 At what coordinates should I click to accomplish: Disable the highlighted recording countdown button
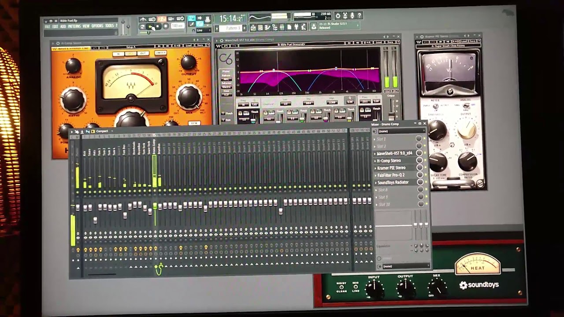[x=162, y=19]
